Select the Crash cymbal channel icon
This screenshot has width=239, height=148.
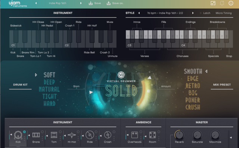pyautogui.click(x=108, y=135)
